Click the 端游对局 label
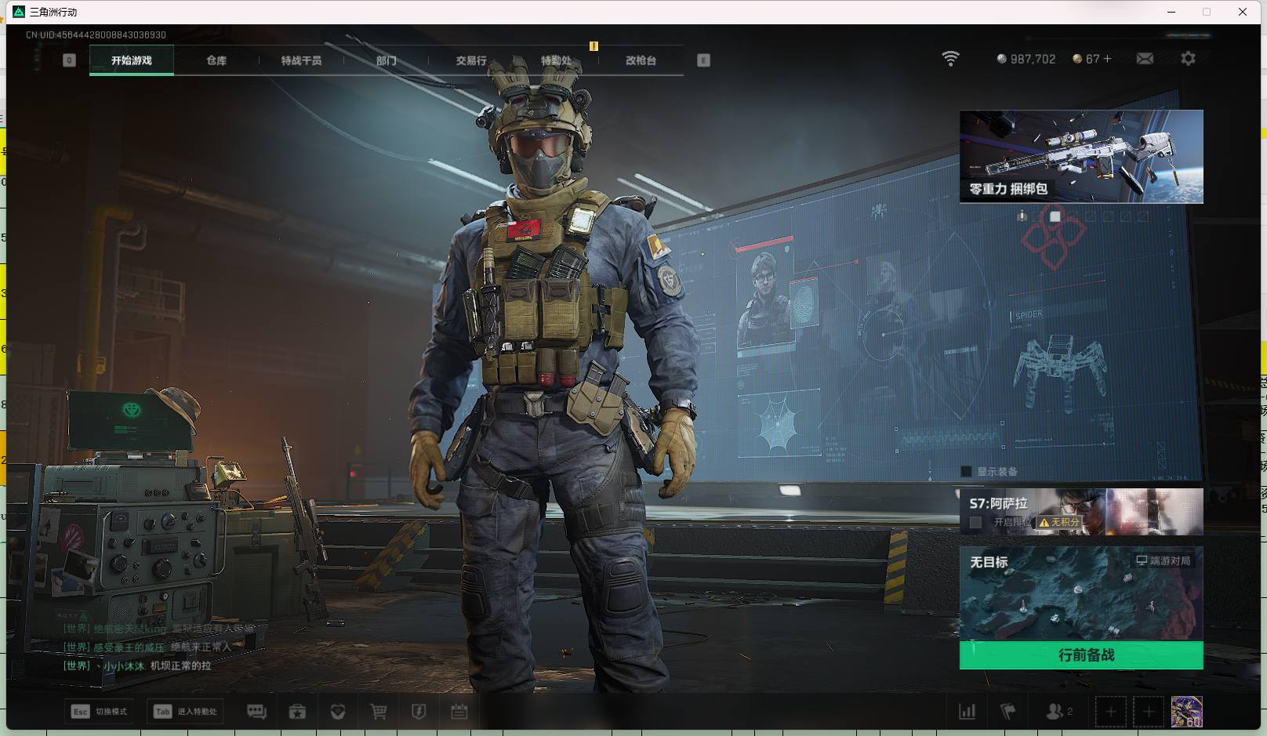The width and height of the screenshot is (1267, 736). [1164, 560]
